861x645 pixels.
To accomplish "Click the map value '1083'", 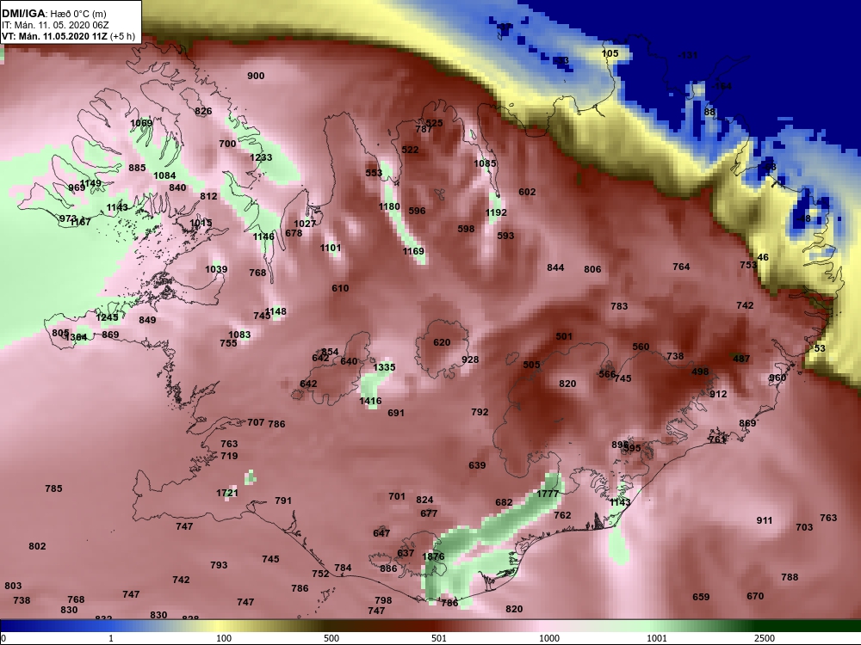I will point(239,335).
